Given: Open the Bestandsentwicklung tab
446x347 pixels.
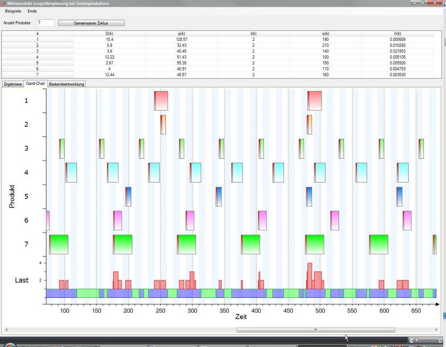Looking at the screenshot, I should (67, 84).
